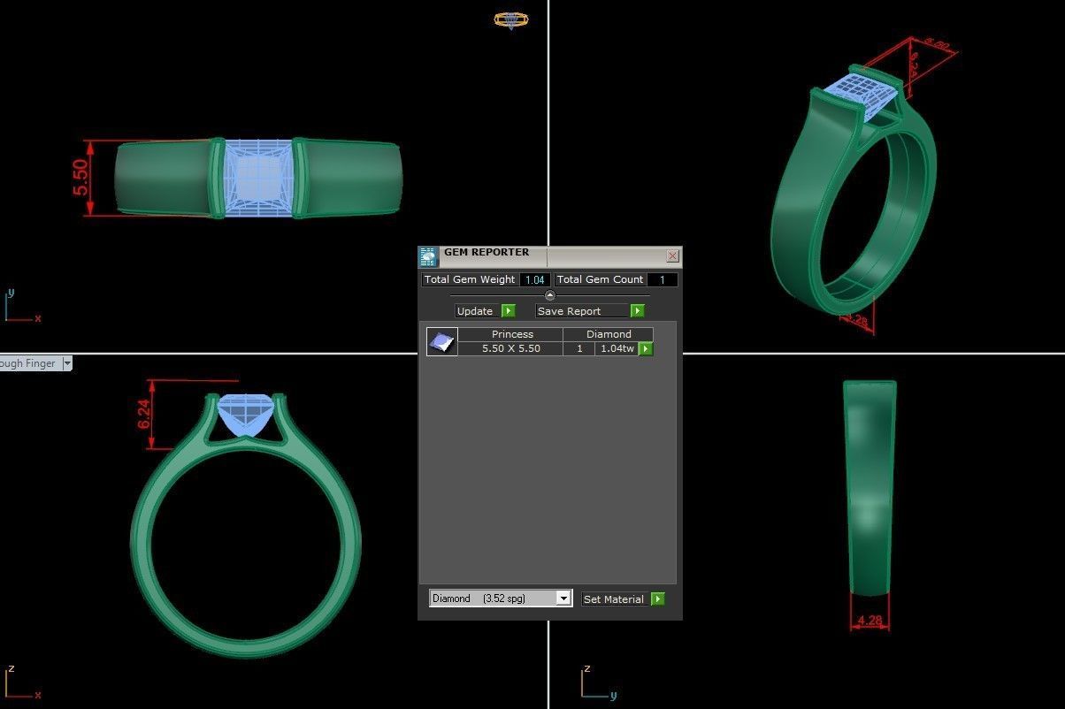Click the Set Material label
This screenshot has width=1065, height=709.
pyautogui.click(x=614, y=599)
